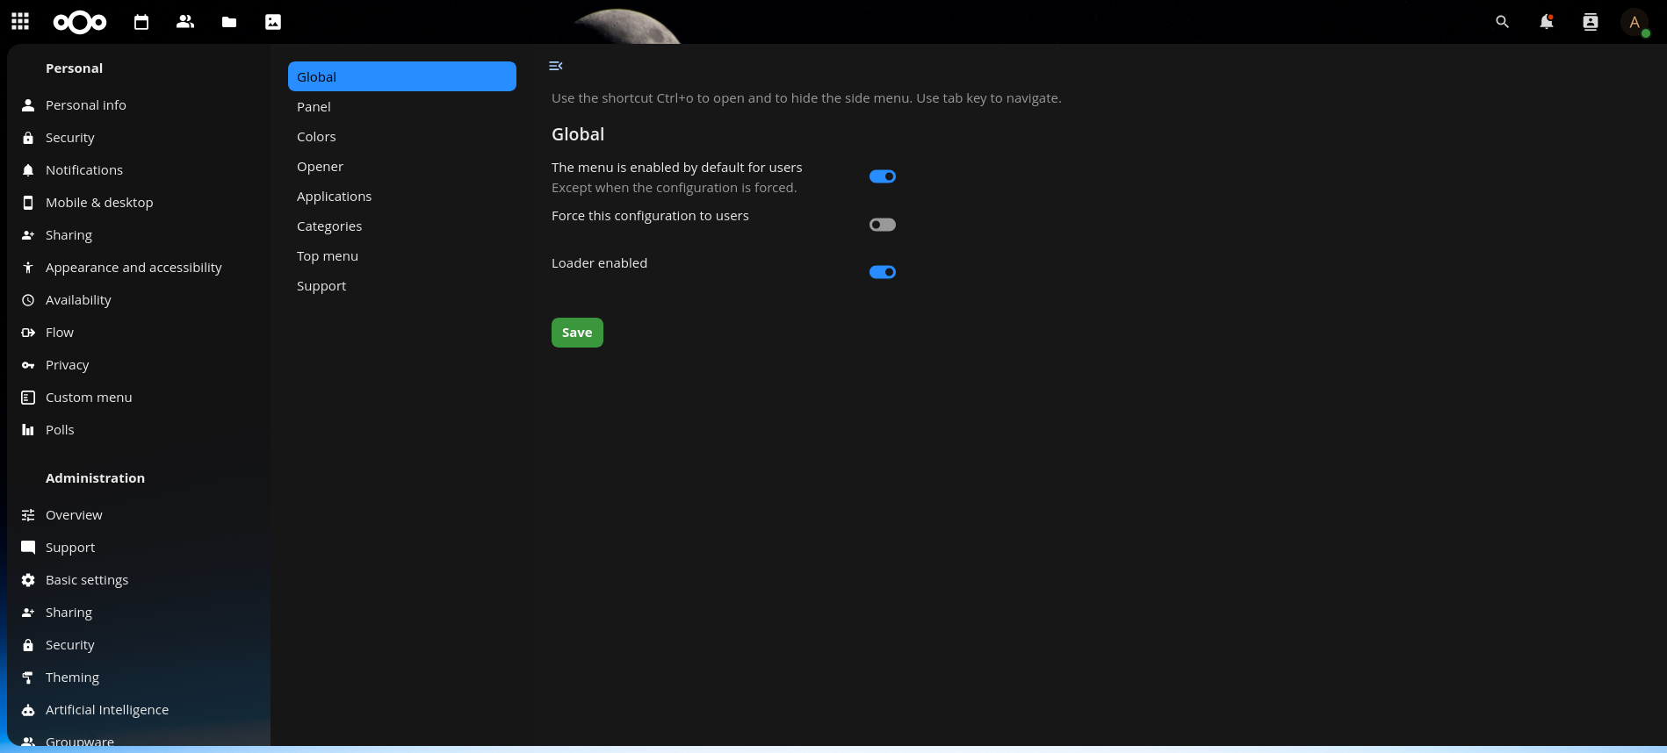Open the Photos app icon
This screenshot has width=1667, height=753.
[273, 22]
